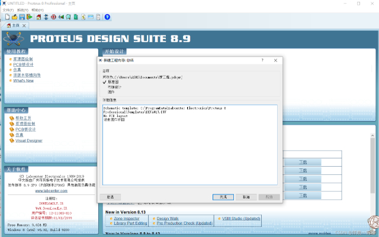Open the Zone Inspector link
The width and height of the screenshot is (379, 237).
coord(127,219)
